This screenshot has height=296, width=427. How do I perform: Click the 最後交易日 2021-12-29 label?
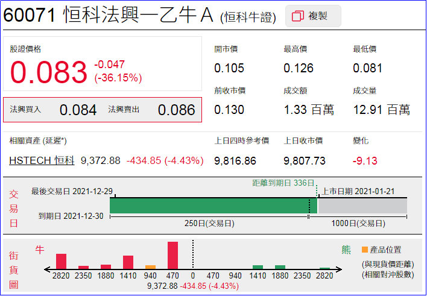click(x=72, y=192)
